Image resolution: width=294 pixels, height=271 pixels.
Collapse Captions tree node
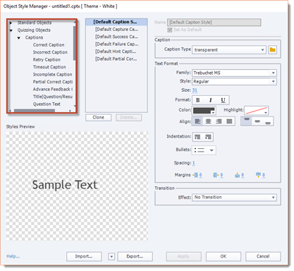pyautogui.click(x=18, y=37)
